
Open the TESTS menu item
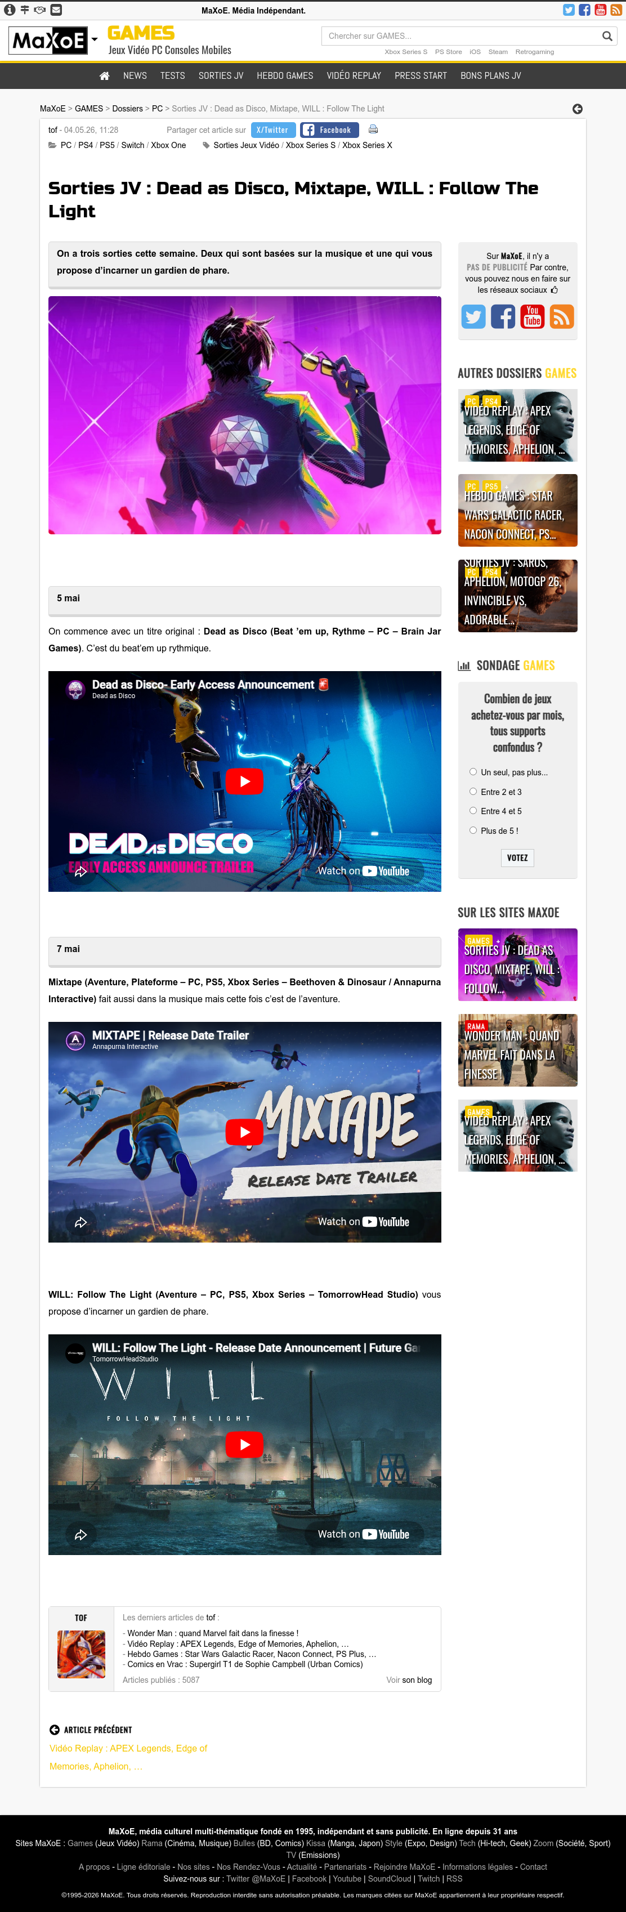pyautogui.click(x=172, y=75)
